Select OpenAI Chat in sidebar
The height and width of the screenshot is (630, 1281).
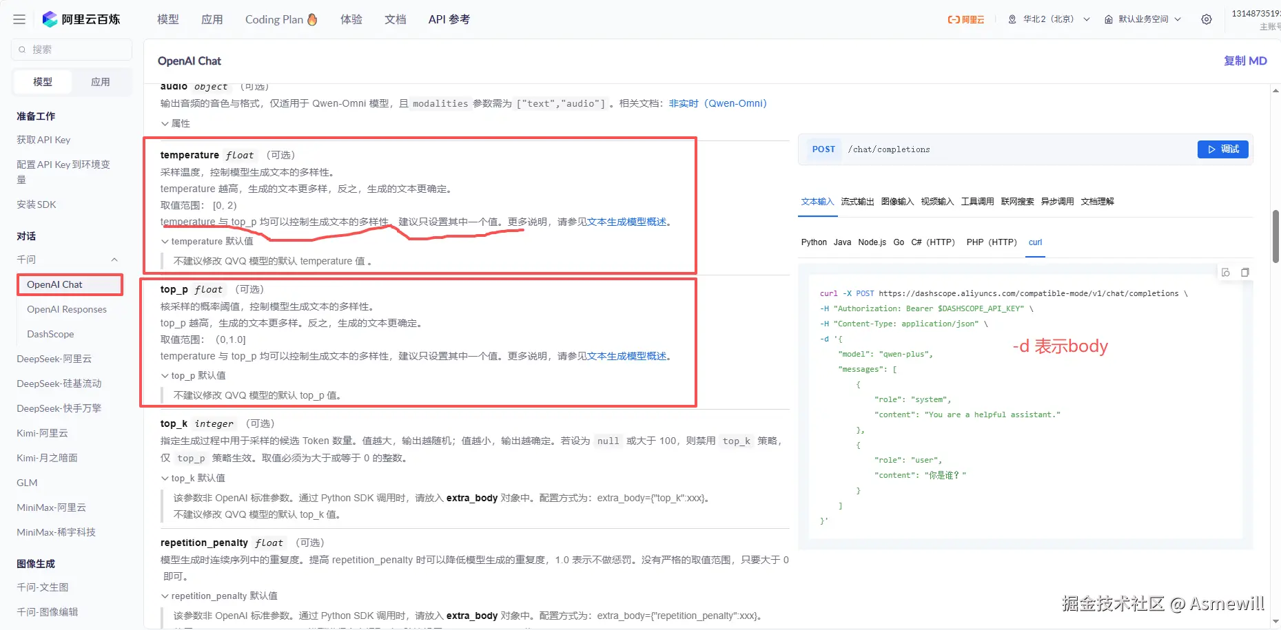[70, 284]
